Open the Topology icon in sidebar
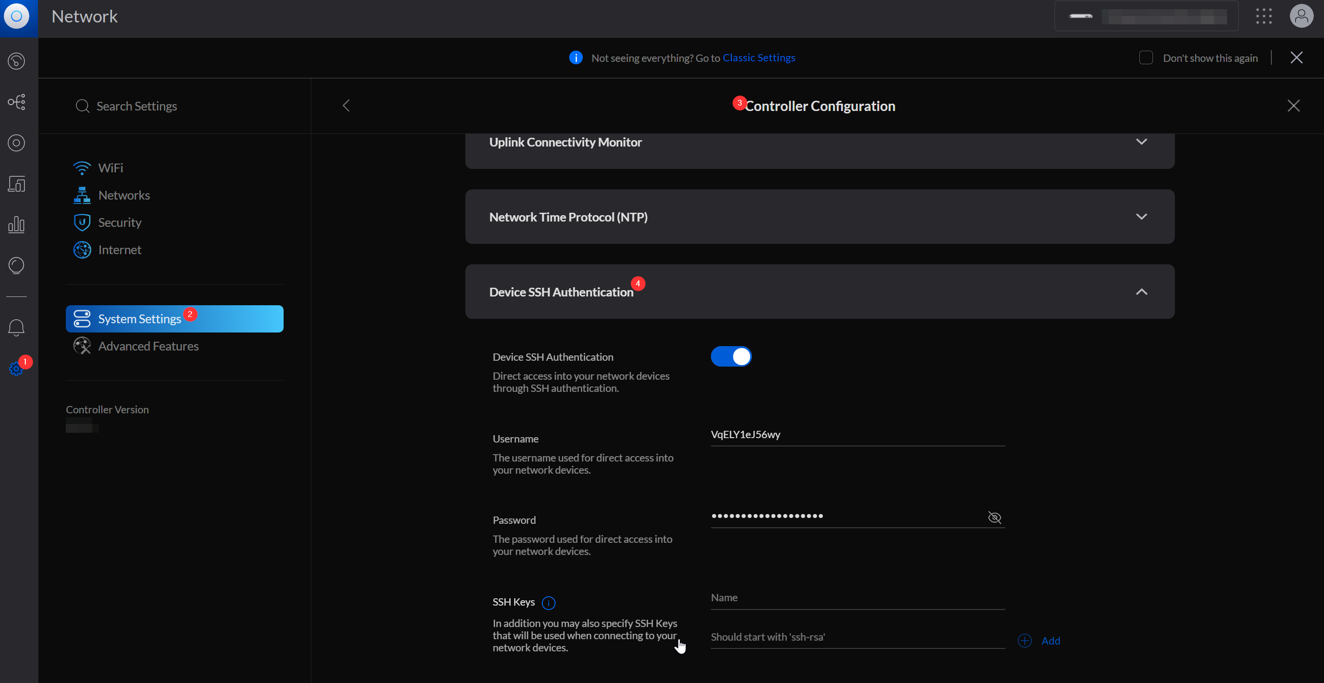 pos(17,102)
